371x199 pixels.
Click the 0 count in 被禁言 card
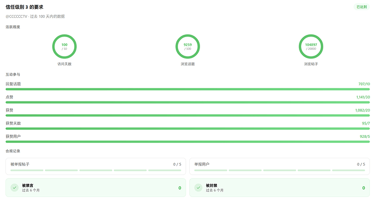pos(180,188)
